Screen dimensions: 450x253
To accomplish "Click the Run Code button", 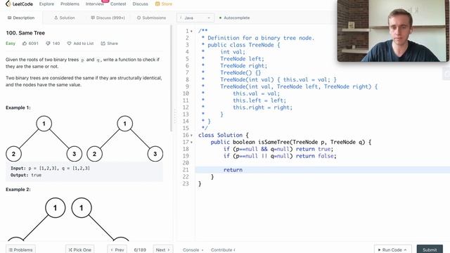I will coord(392,249).
